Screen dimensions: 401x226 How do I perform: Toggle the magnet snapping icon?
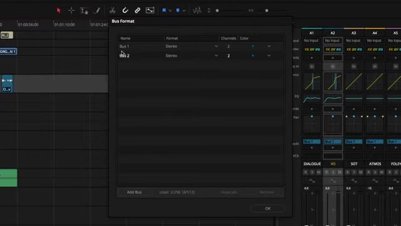[x=125, y=10]
